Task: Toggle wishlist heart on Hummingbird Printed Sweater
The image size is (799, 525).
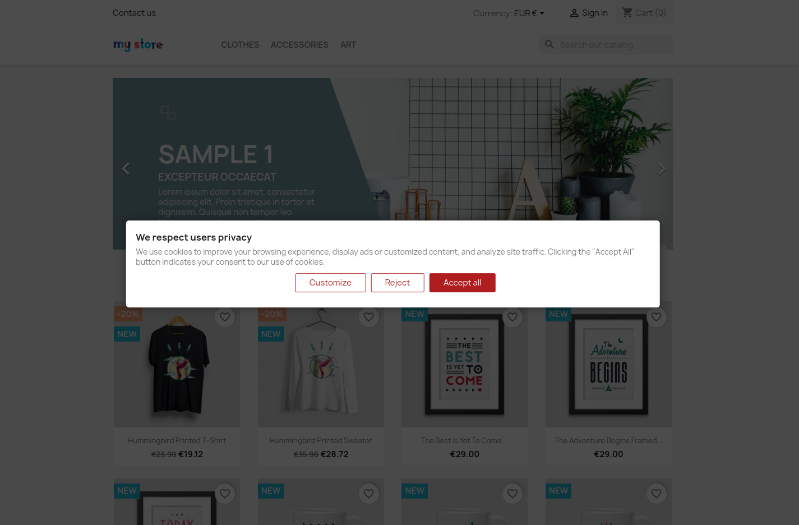Action: (368, 317)
